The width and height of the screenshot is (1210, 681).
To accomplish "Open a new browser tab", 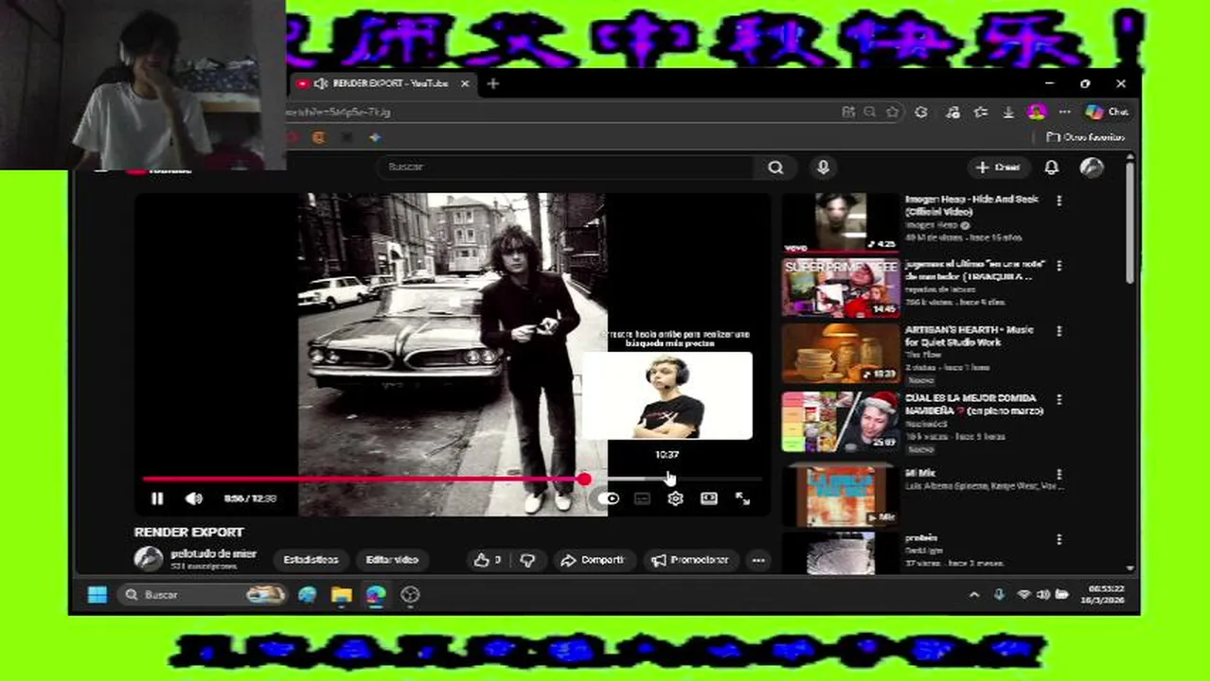I will click(x=492, y=83).
